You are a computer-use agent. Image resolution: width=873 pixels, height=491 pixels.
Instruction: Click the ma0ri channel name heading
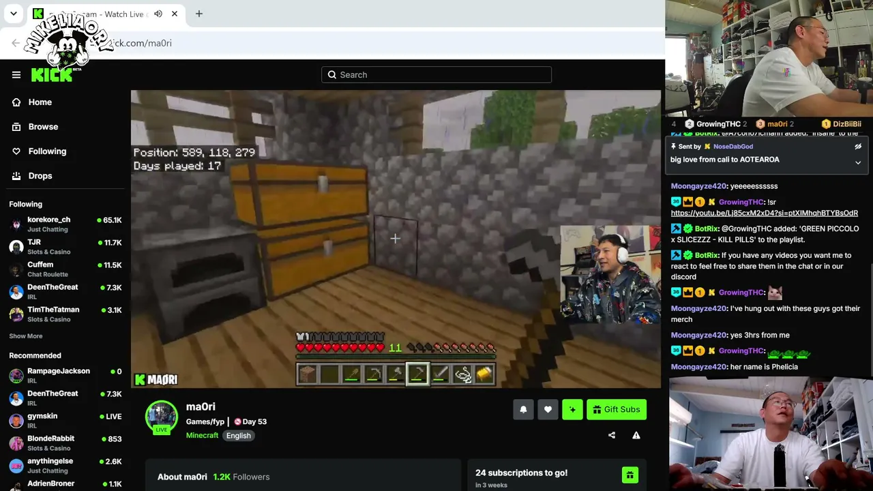(201, 406)
